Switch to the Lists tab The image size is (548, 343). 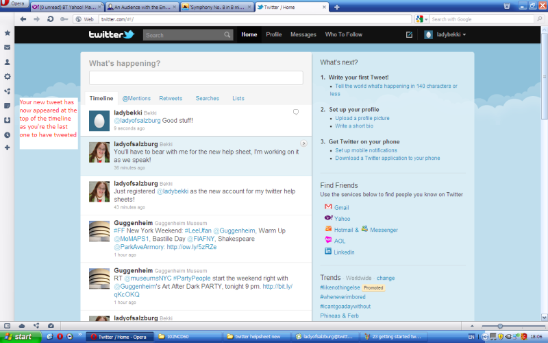click(x=238, y=98)
